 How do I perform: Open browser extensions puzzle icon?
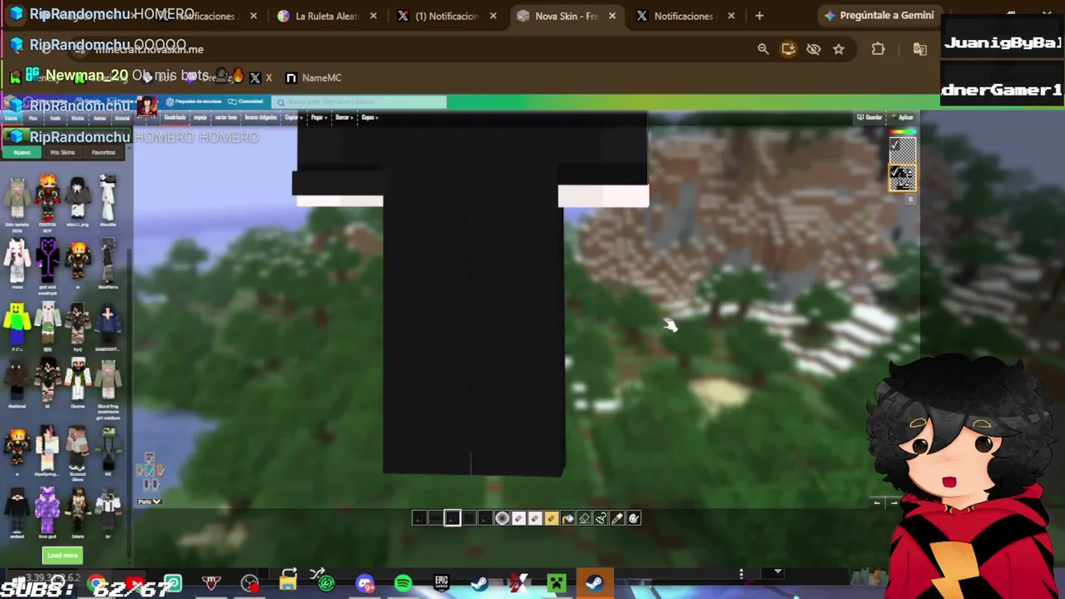click(x=878, y=49)
